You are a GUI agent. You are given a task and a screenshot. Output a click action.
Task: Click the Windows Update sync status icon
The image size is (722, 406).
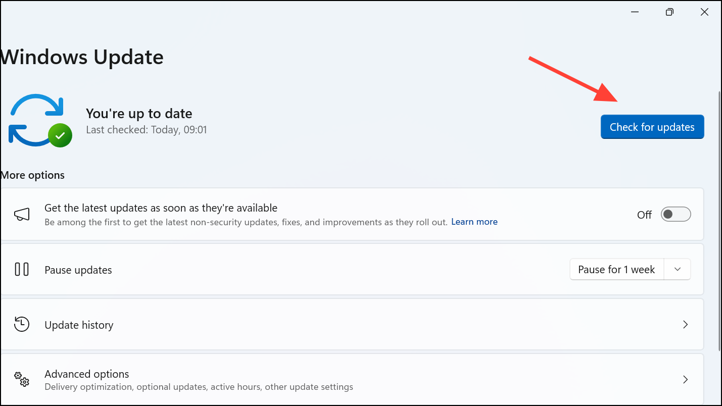[40, 120]
